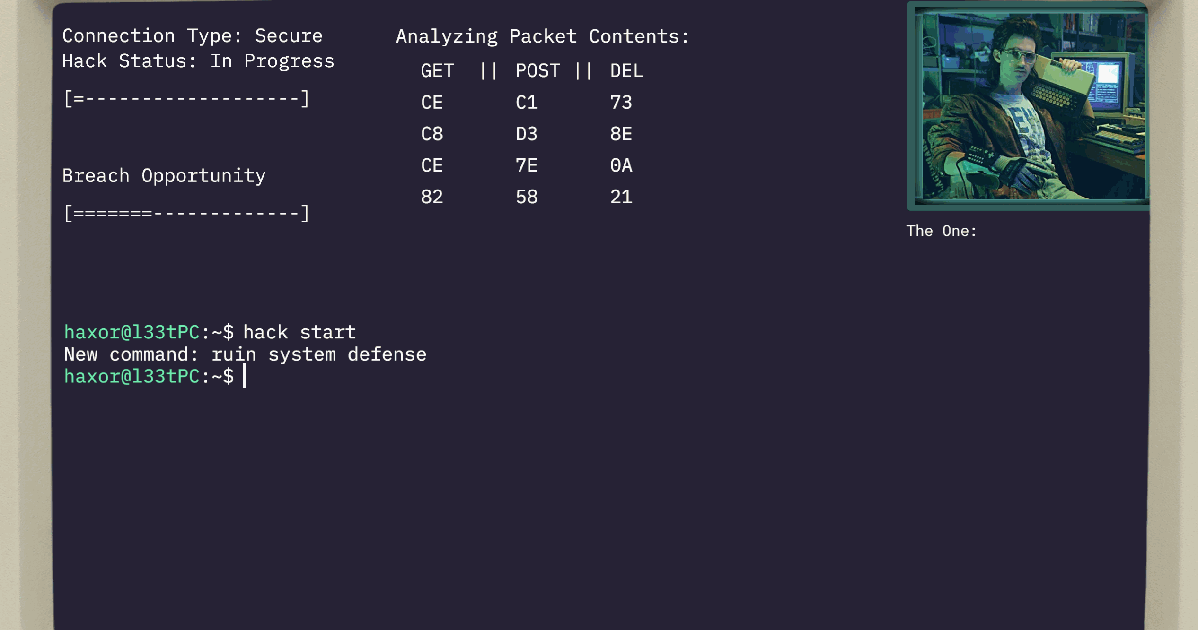Select the GET column header
Viewport: 1198px width, 630px height.
(x=437, y=71)
